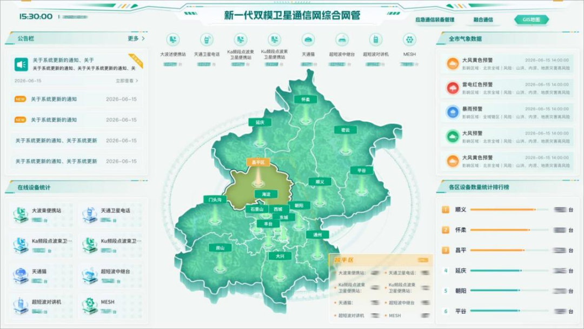
Task: Select 怀柔 district label on map
Action: [x=306, y=100]
